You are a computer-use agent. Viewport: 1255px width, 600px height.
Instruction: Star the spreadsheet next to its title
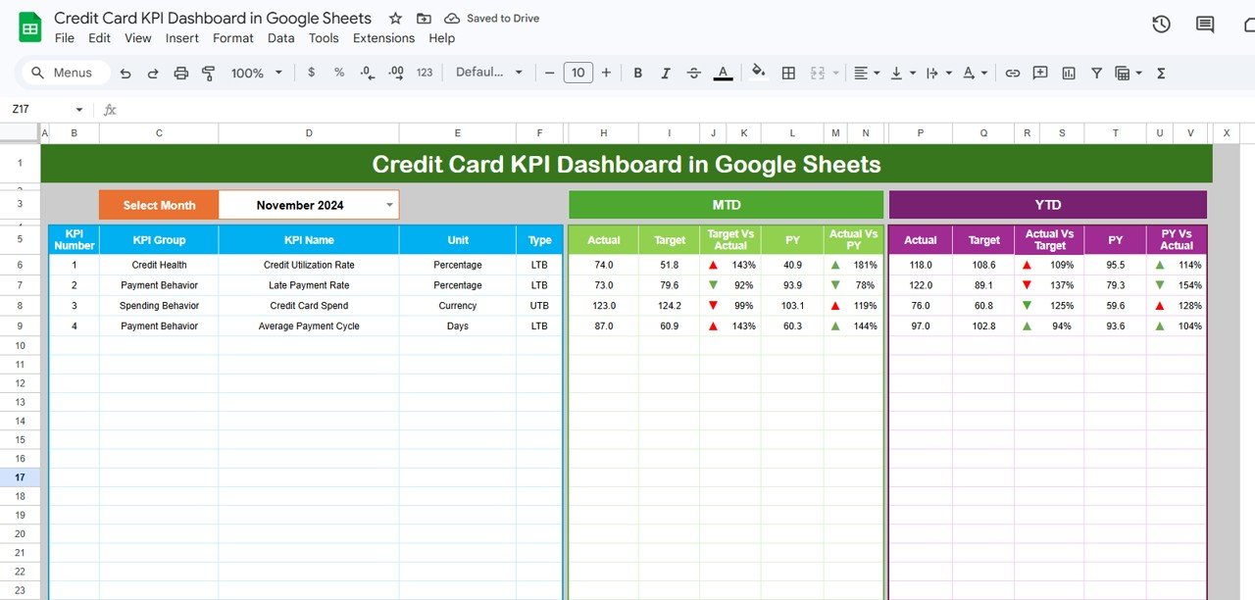pos(395,18)
